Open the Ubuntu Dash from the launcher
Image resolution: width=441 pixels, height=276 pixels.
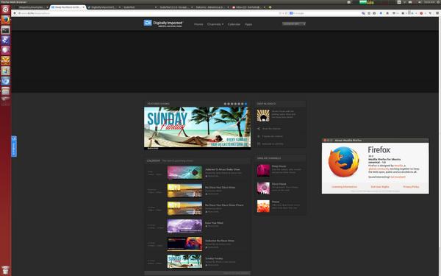[x=5, y=10]
